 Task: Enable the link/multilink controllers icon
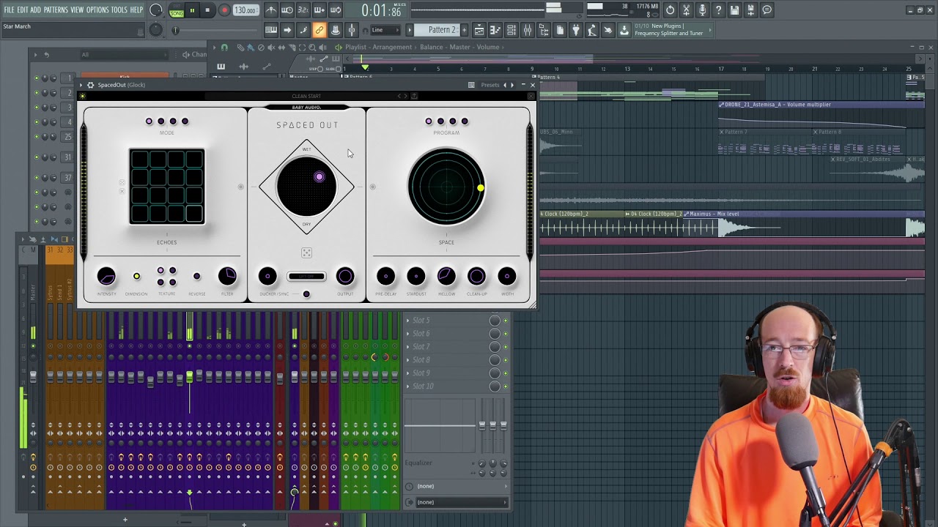[x=320, y=30]
